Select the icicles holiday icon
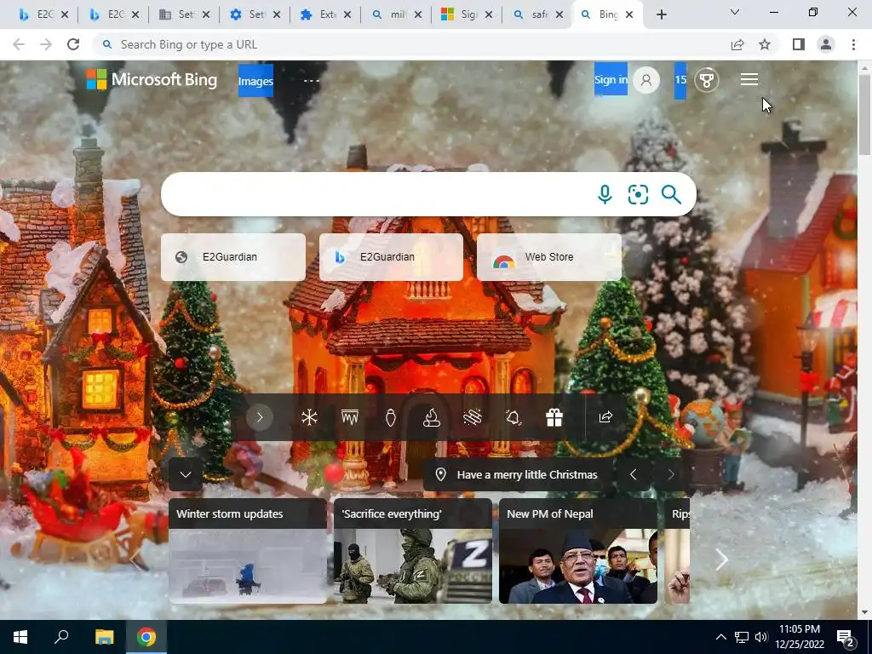The height and width of the screenshot is (654, 872). (x=350, y=417)
